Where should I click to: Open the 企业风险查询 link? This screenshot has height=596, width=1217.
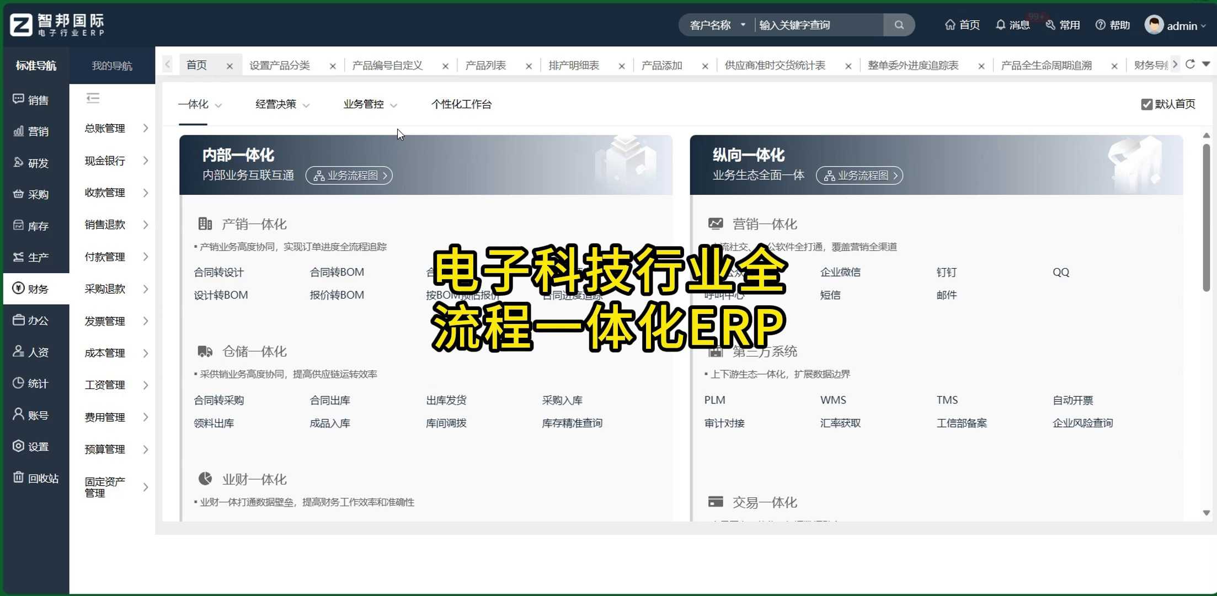(x=1082, y=423)
